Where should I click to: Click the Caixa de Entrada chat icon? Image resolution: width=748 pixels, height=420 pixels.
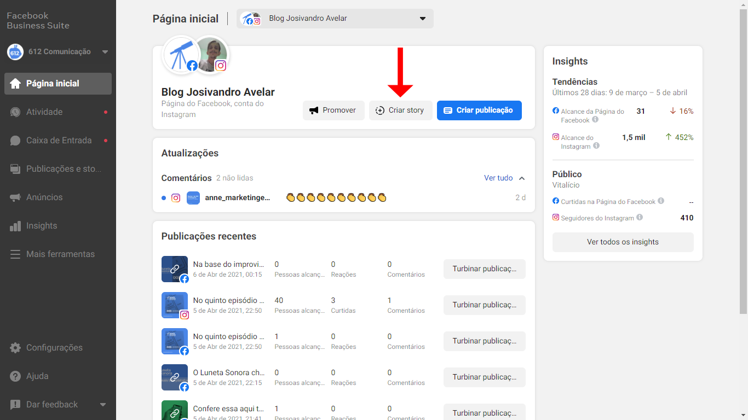point(15,141)
